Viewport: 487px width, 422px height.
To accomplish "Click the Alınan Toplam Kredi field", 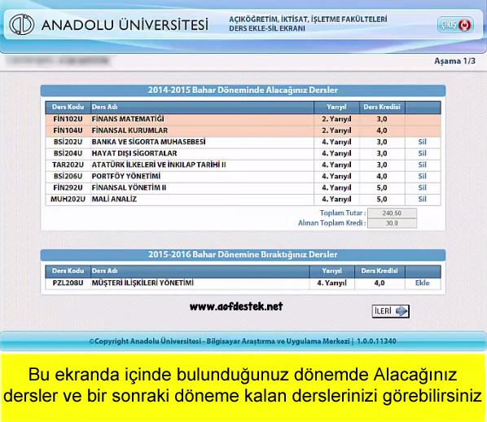I will coord(392,223).
